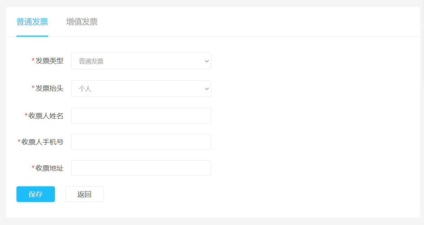This screenshot has height=225, width=424.
Task: Place cursor in the 收票地址 field
Action: [x=141, y=168]
